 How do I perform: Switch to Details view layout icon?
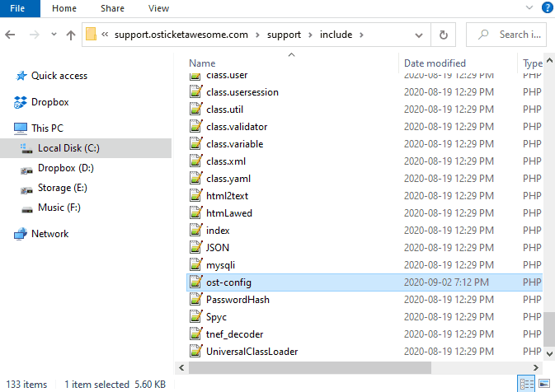coord(526,384)
